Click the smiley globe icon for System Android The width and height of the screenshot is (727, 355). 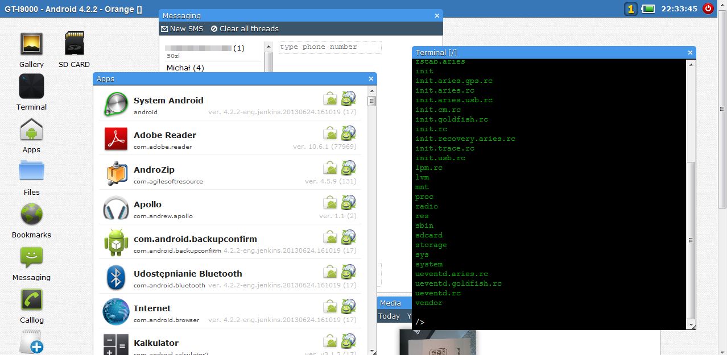tap(349, 98)
